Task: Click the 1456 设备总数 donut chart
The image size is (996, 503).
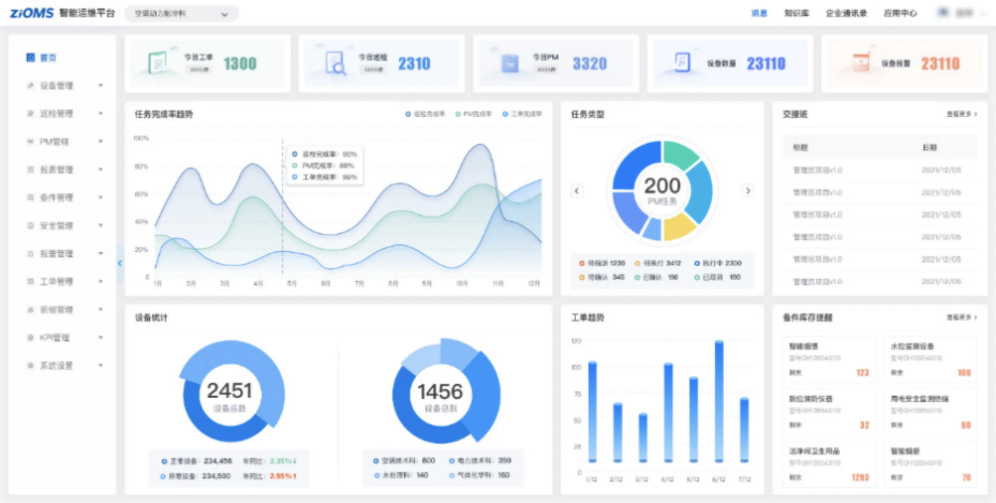Action: point(446,391)
